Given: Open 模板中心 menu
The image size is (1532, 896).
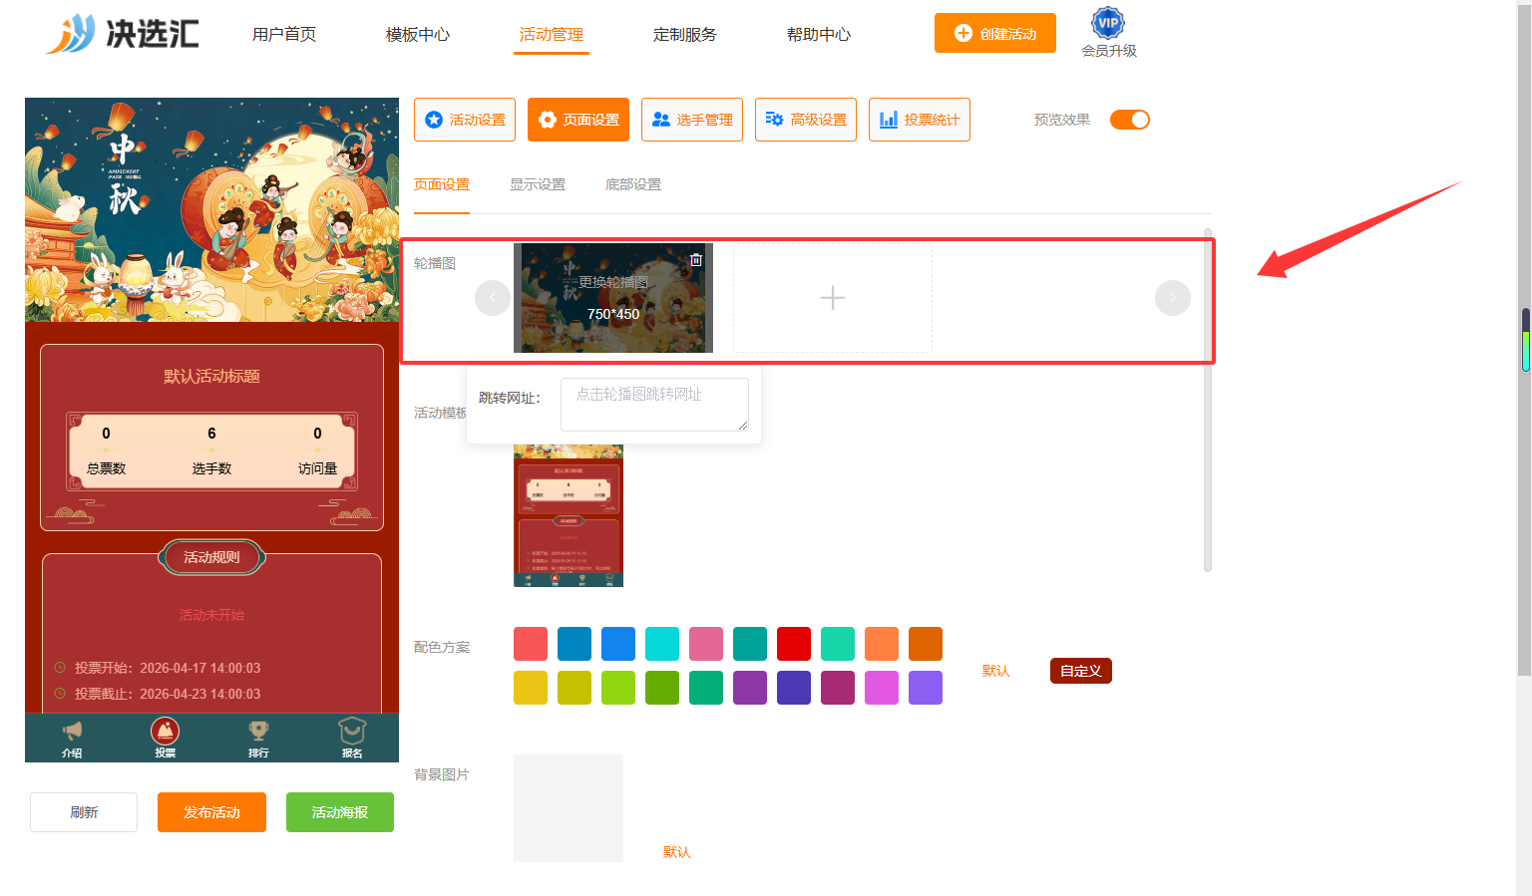Looking at the screenshot, I should click(418, 35).
